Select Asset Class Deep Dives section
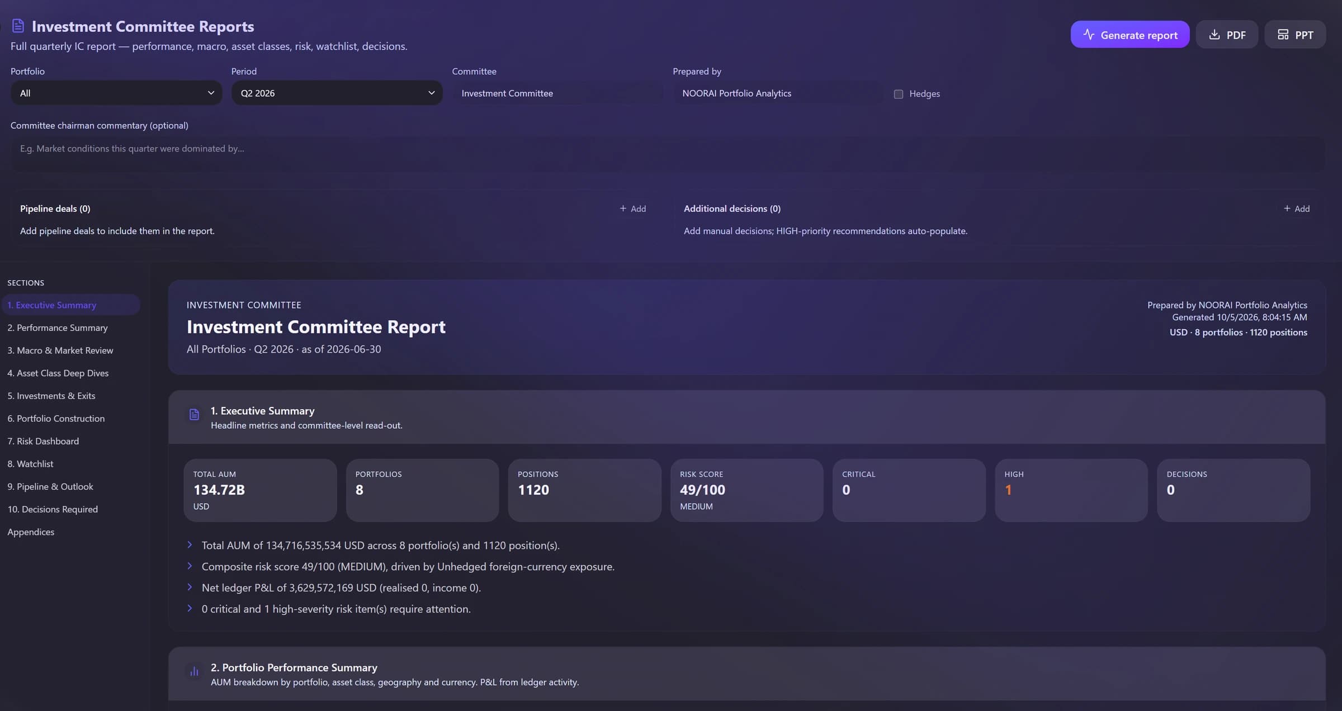The height and width of the screenshot is (711, 1342). click(x=71, y=373)
